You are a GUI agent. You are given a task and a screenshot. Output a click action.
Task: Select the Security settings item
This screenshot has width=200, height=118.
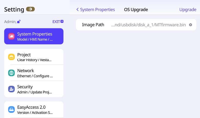pos(36,89)
